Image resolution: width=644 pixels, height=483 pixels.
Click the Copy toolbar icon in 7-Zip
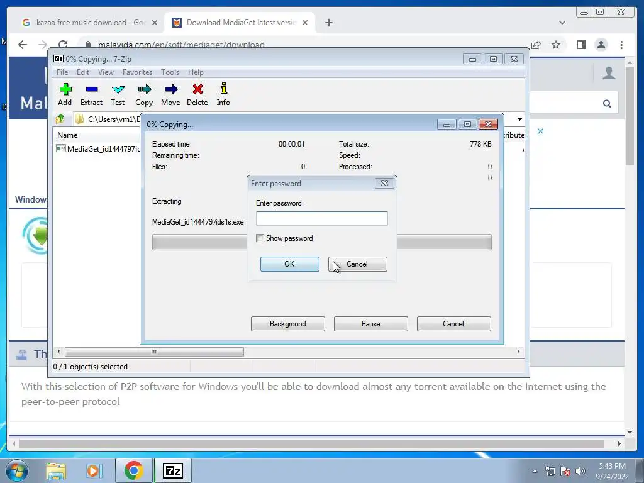click(x=144, y=94)
